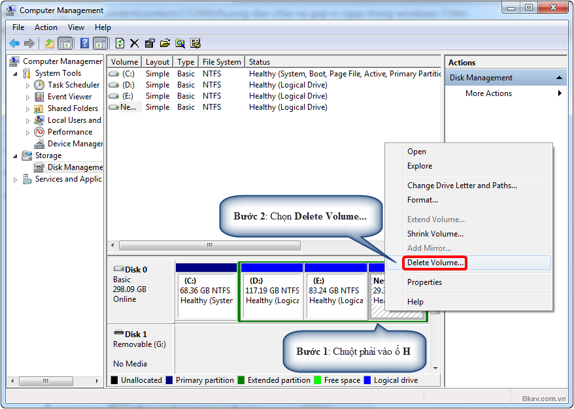Click the green Extended partition legend swatch

click(240, 380)
